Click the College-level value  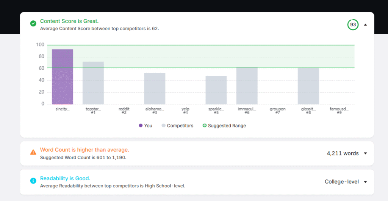[x=342, y=182]
